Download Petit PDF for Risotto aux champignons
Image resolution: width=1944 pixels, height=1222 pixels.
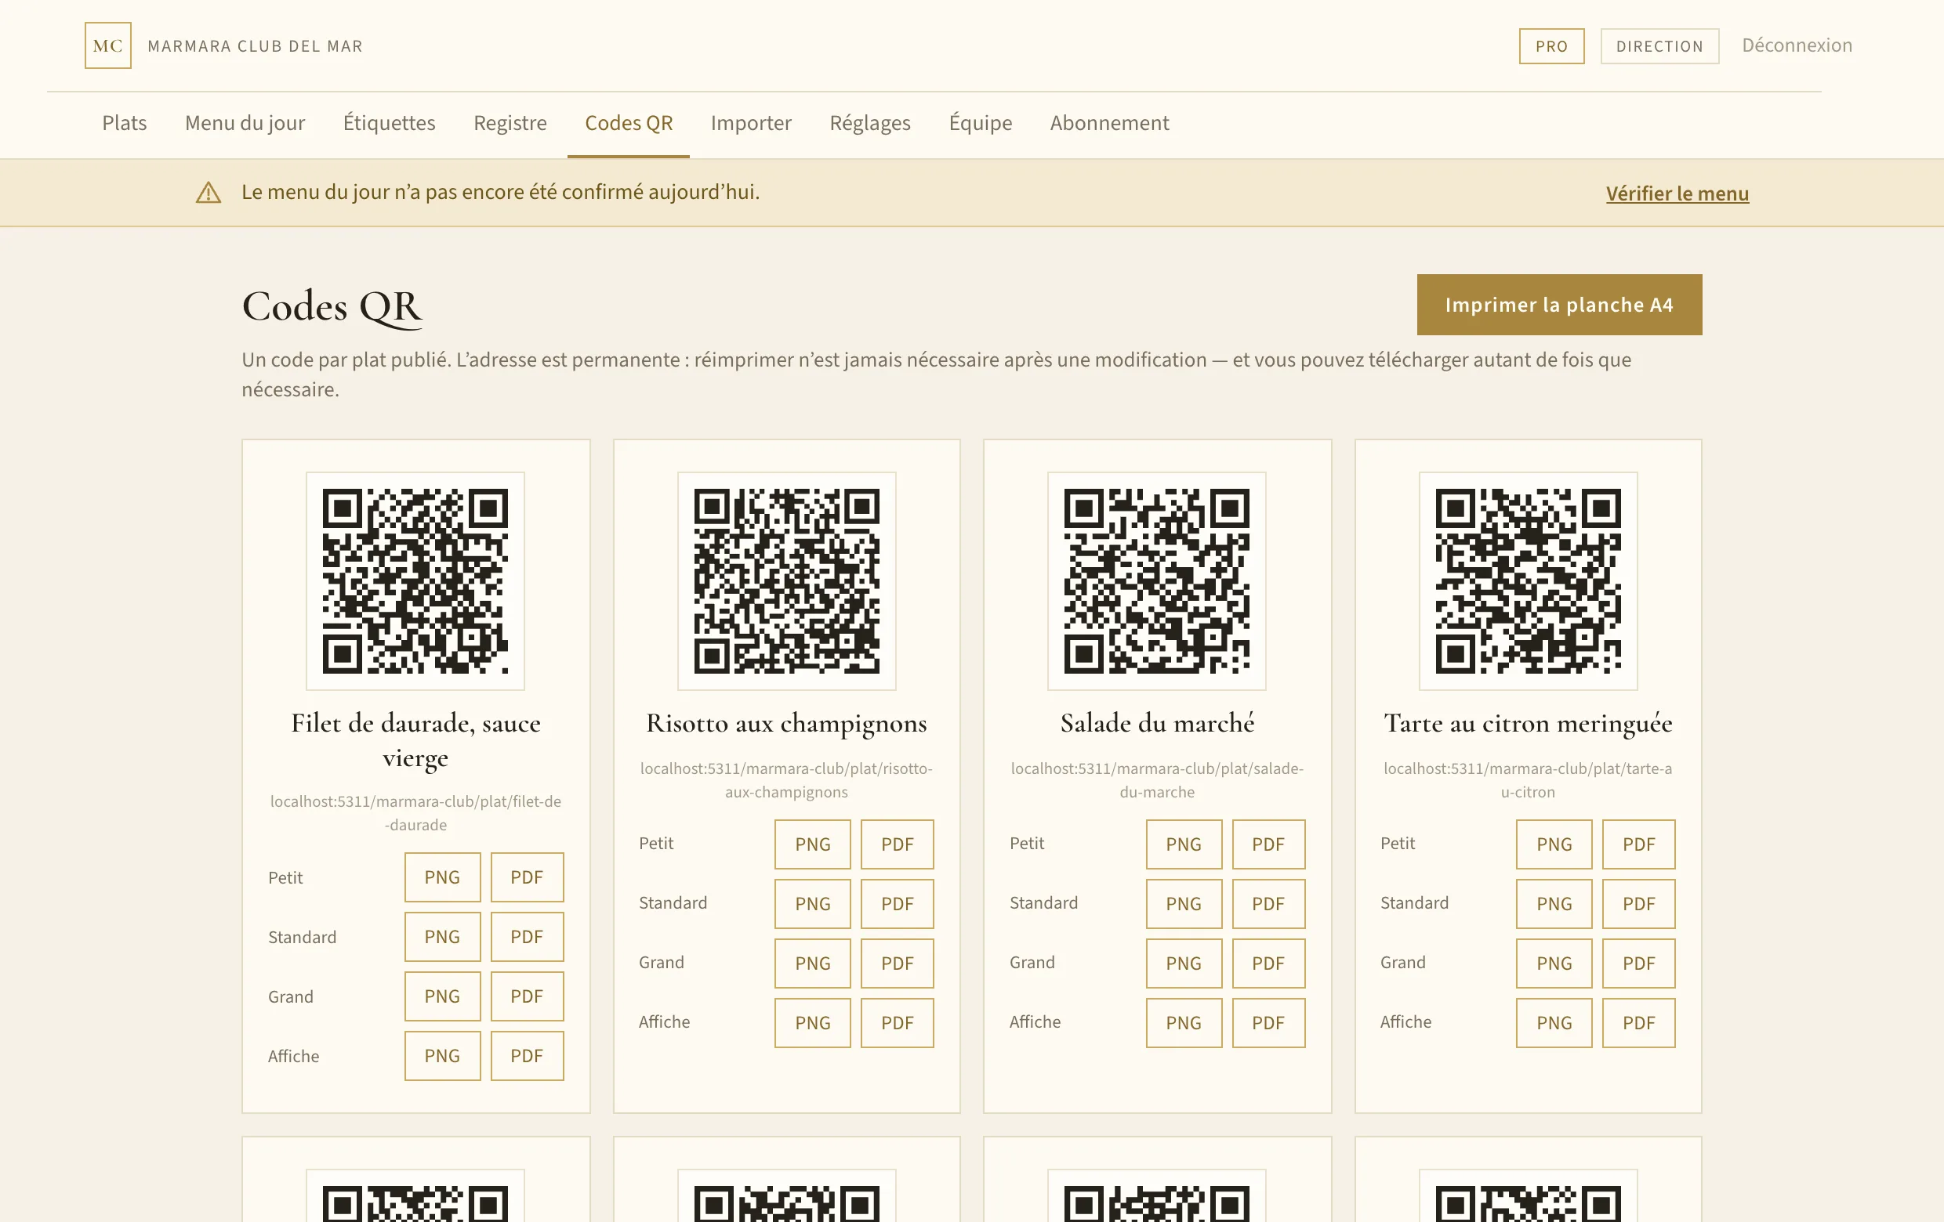[898, 844]
